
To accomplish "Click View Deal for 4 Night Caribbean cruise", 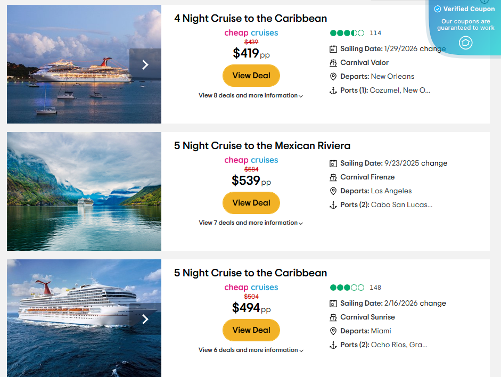I will click(x=251, y=76).
